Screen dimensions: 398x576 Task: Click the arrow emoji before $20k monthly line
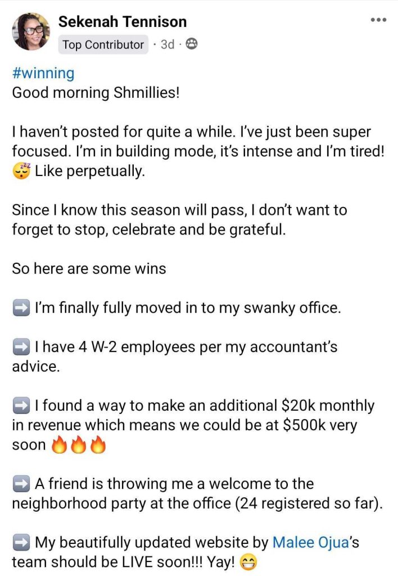(21, 406)
